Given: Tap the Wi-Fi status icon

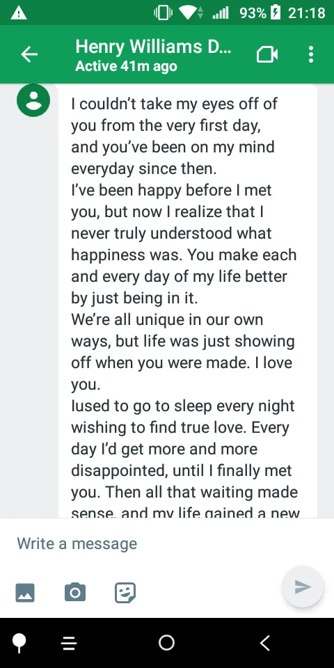Looking at the screenshot, I should [x=189, y=13].
